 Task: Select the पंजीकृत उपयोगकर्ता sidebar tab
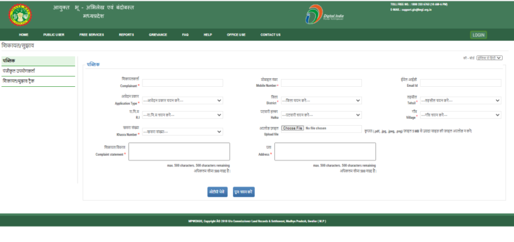point(38,71)
